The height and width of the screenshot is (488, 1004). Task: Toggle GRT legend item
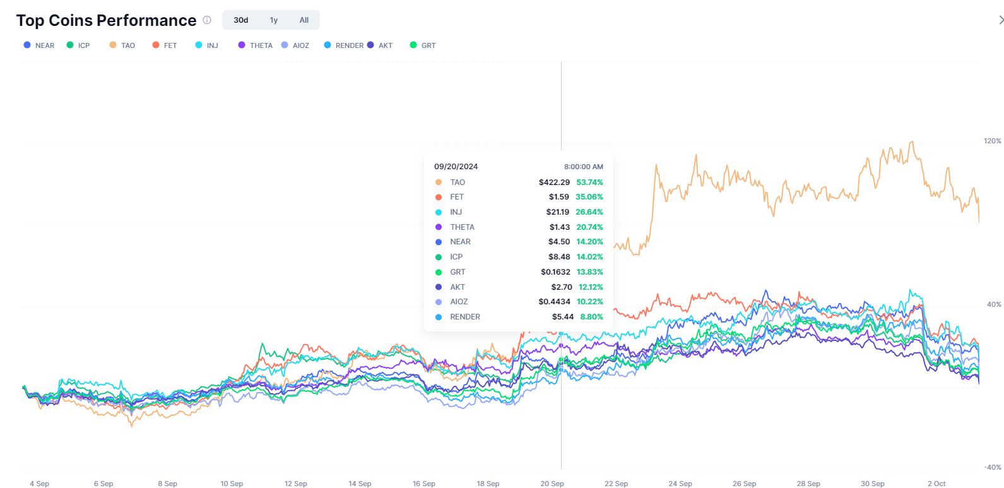423,45
